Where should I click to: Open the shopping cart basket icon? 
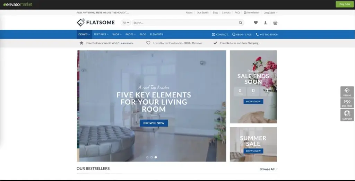point(275,23)
